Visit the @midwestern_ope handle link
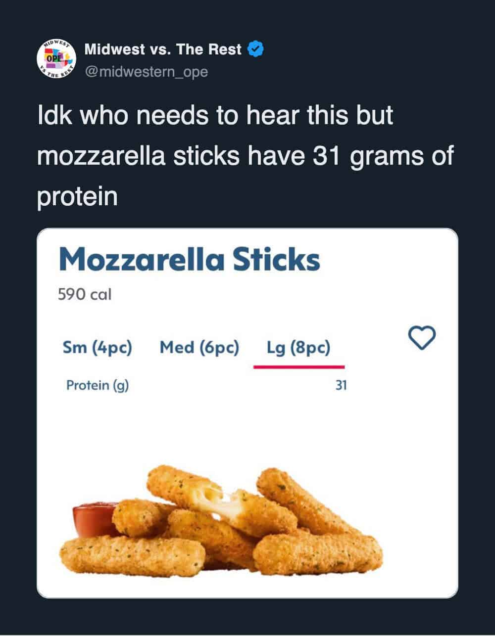495x636 pixels. [x=146, y=72]
